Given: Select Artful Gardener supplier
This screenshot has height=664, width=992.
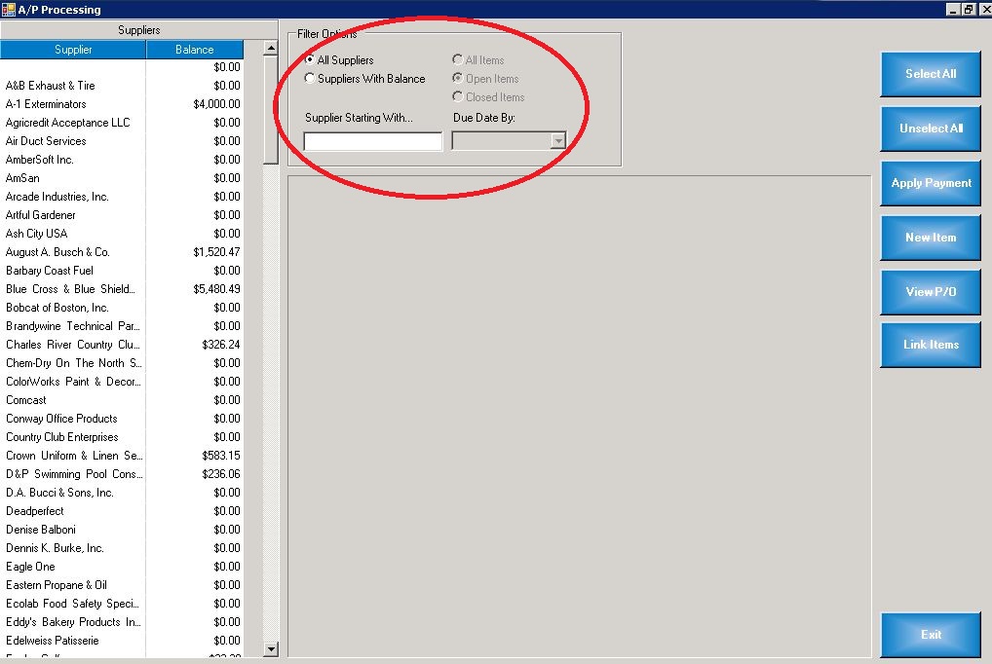Looking at the screenshot, I should 122,215.
